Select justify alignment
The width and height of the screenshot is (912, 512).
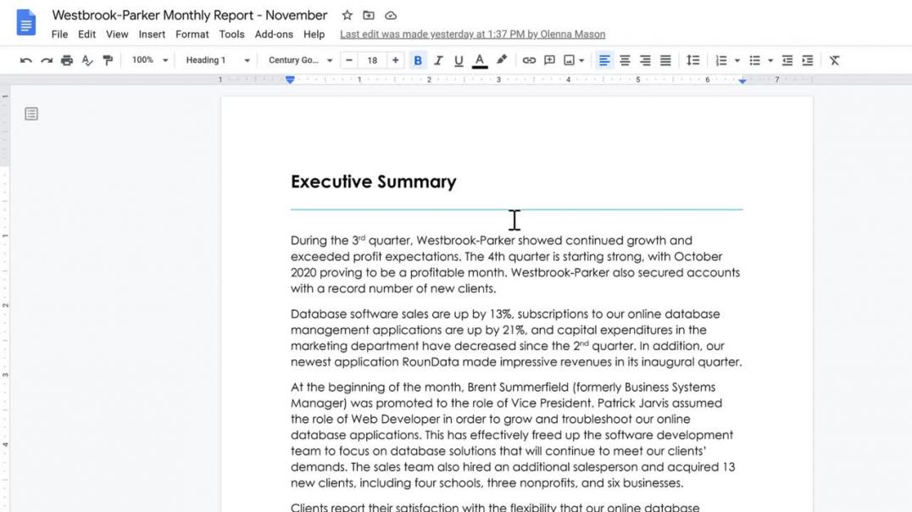665,60
